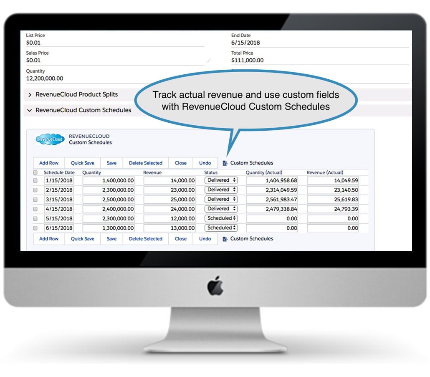Click the Revenue field showing 12,000.00
430x377 pixels.
click(169, 218)
